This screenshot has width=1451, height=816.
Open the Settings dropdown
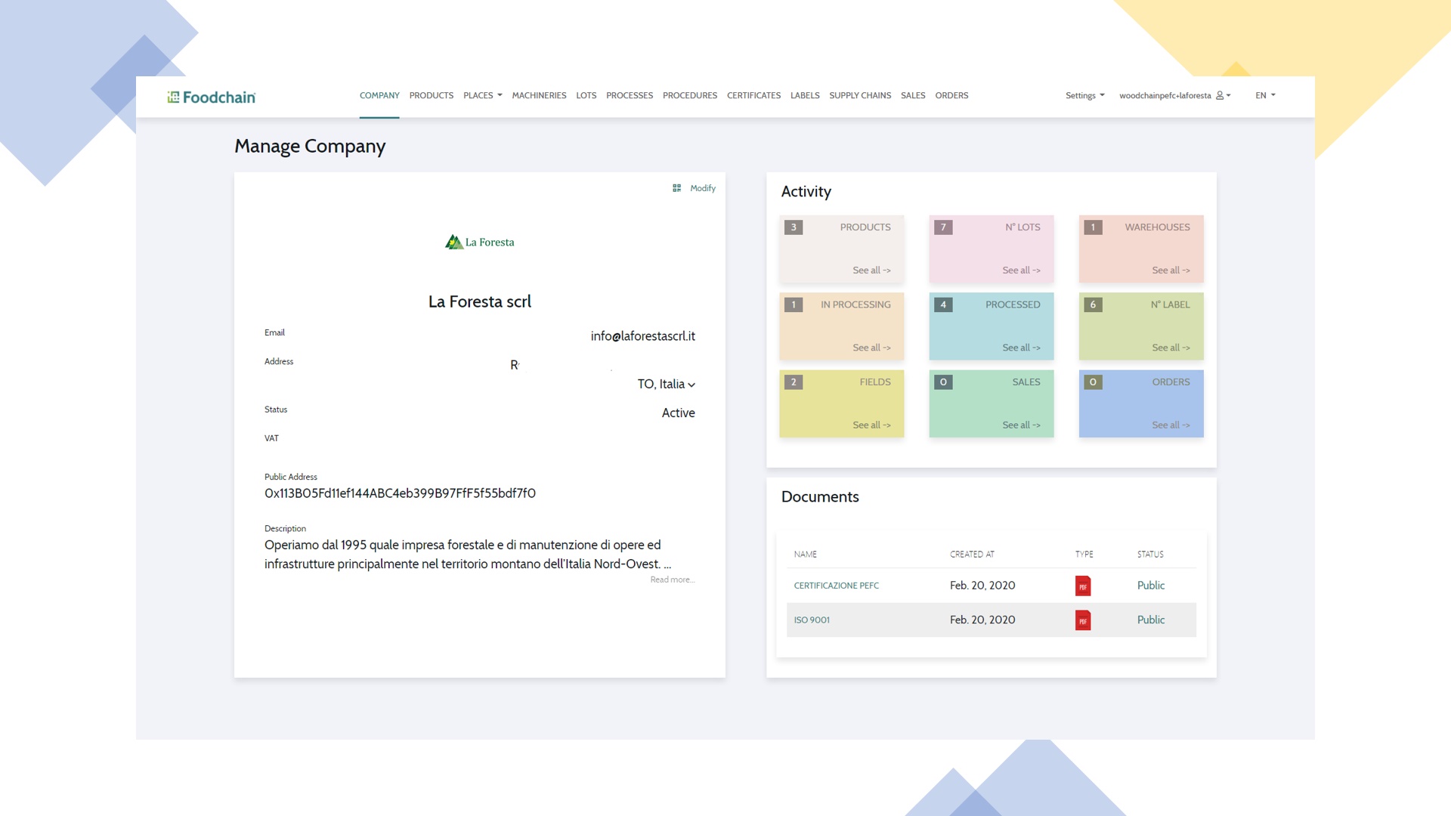click(x=1085, y=95)
